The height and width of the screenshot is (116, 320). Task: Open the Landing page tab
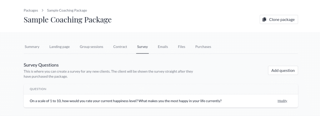[x=60, y=47]
